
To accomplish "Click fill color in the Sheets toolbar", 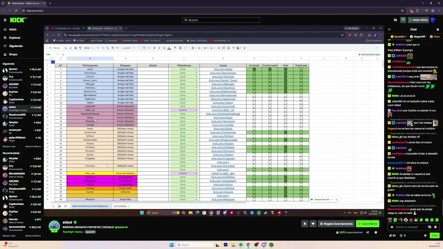I will tap(175, 48).
